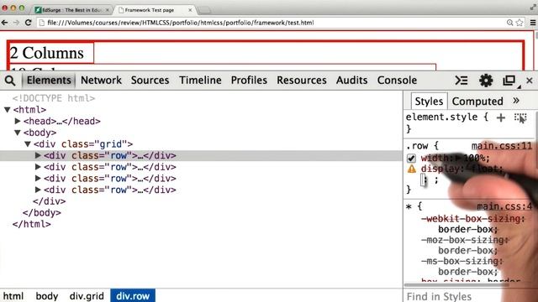Screen dimensions: 538x302
Task: Toggle element state icon in Styles
Action: point(520,117)
